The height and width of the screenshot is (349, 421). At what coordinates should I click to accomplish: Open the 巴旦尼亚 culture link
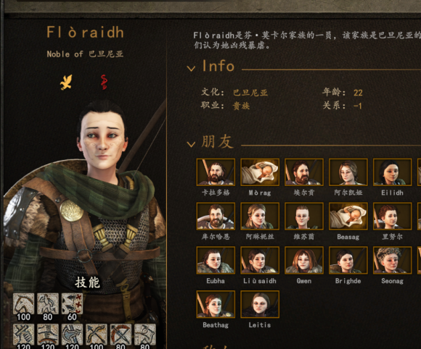tap(250, 93)
